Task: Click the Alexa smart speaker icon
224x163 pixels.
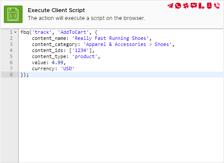Action: pyautogui.click(x=201, y=6)
